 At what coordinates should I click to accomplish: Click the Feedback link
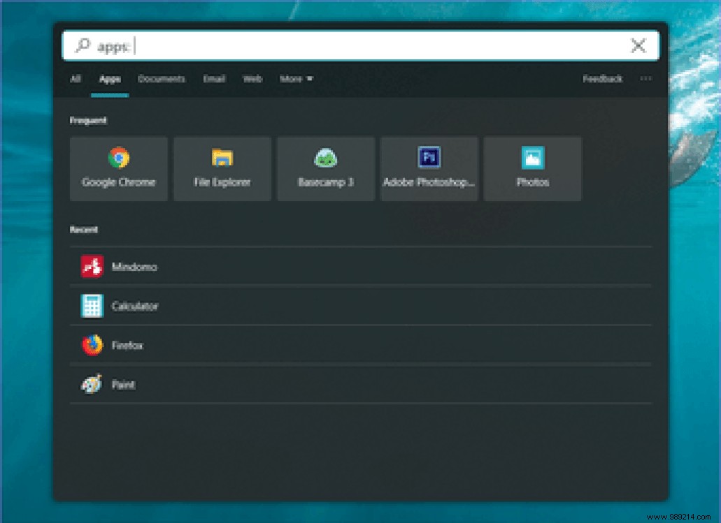pyautogui.click(x=602, y=79)
